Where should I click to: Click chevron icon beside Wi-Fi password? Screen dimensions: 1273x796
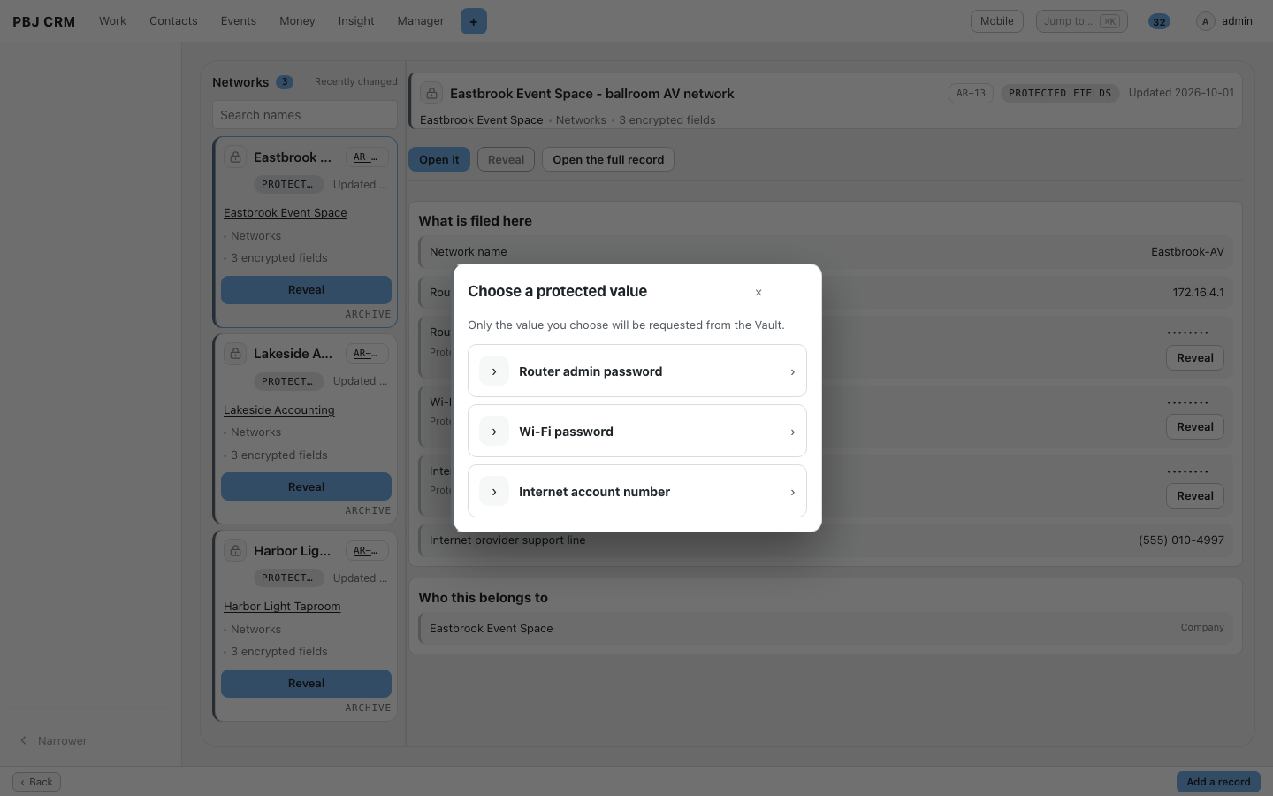coord(494,432)
